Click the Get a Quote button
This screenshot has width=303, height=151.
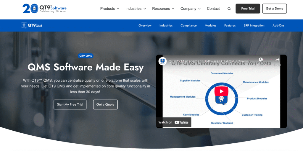[105, 104]
